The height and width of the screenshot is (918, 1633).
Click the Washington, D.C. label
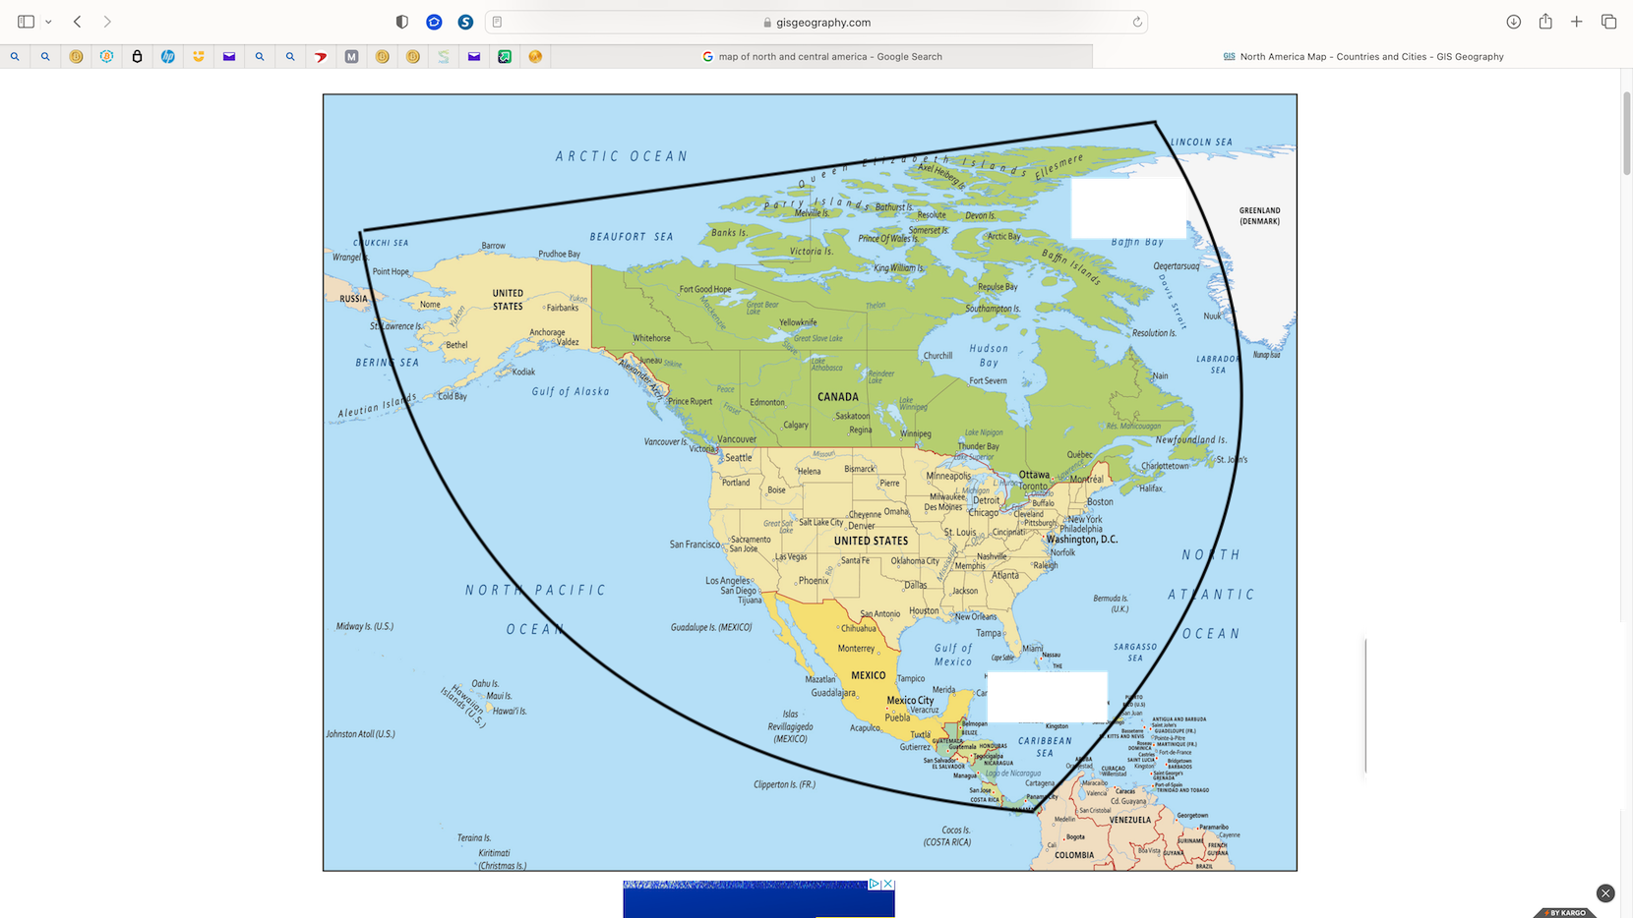click(1082, 540)
